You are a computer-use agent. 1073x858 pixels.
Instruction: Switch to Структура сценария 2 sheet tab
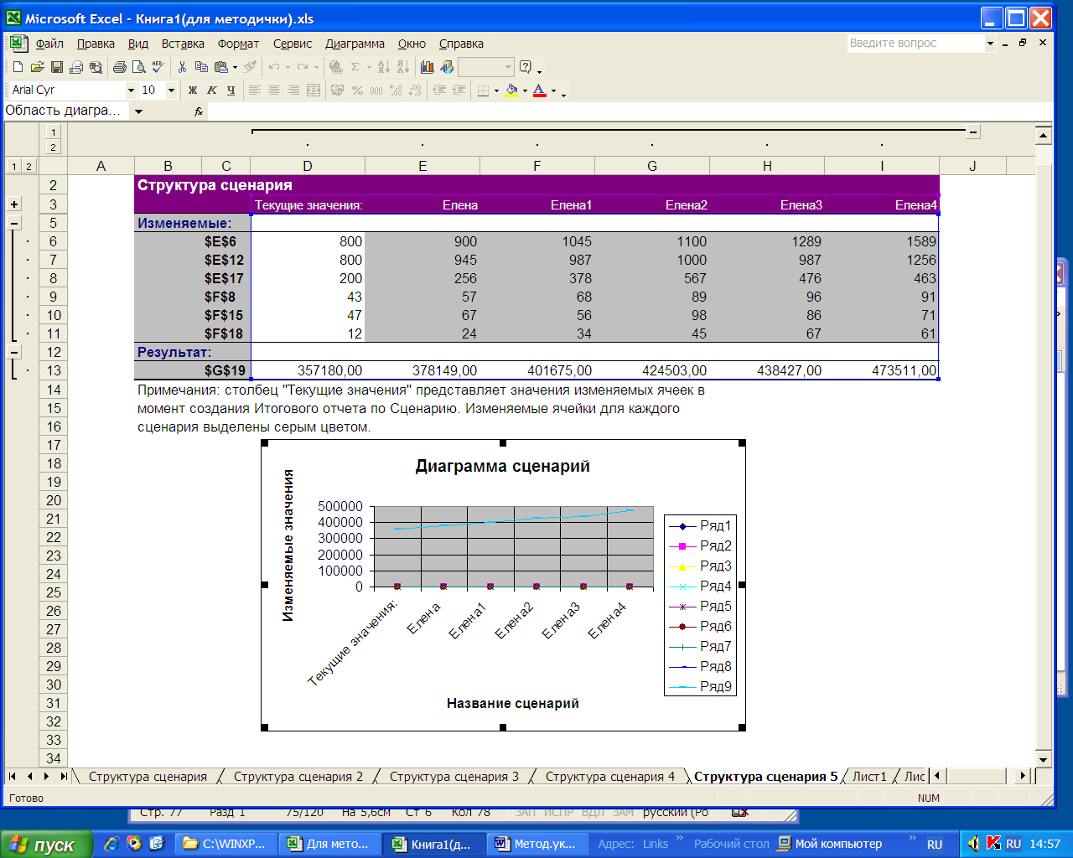coord(298,777)
